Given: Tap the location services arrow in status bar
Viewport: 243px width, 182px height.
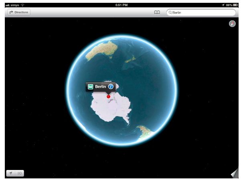Looking at the screenshot, I should click(x=223, y=5).
